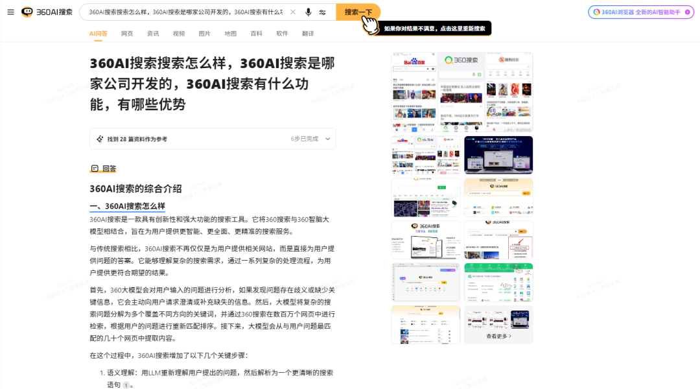This screenshot has width=700, height=389.
Task: Switch to 地图 tab
Action: click(x=230, y=34)
